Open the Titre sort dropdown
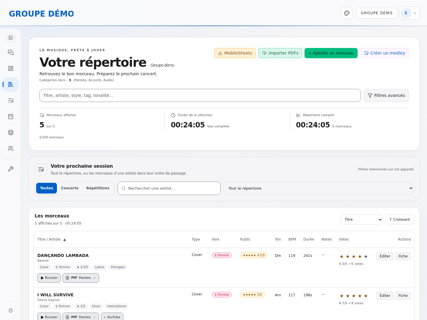Image resolution: width=427 pixels, height=320 pixels. point(362,220)
